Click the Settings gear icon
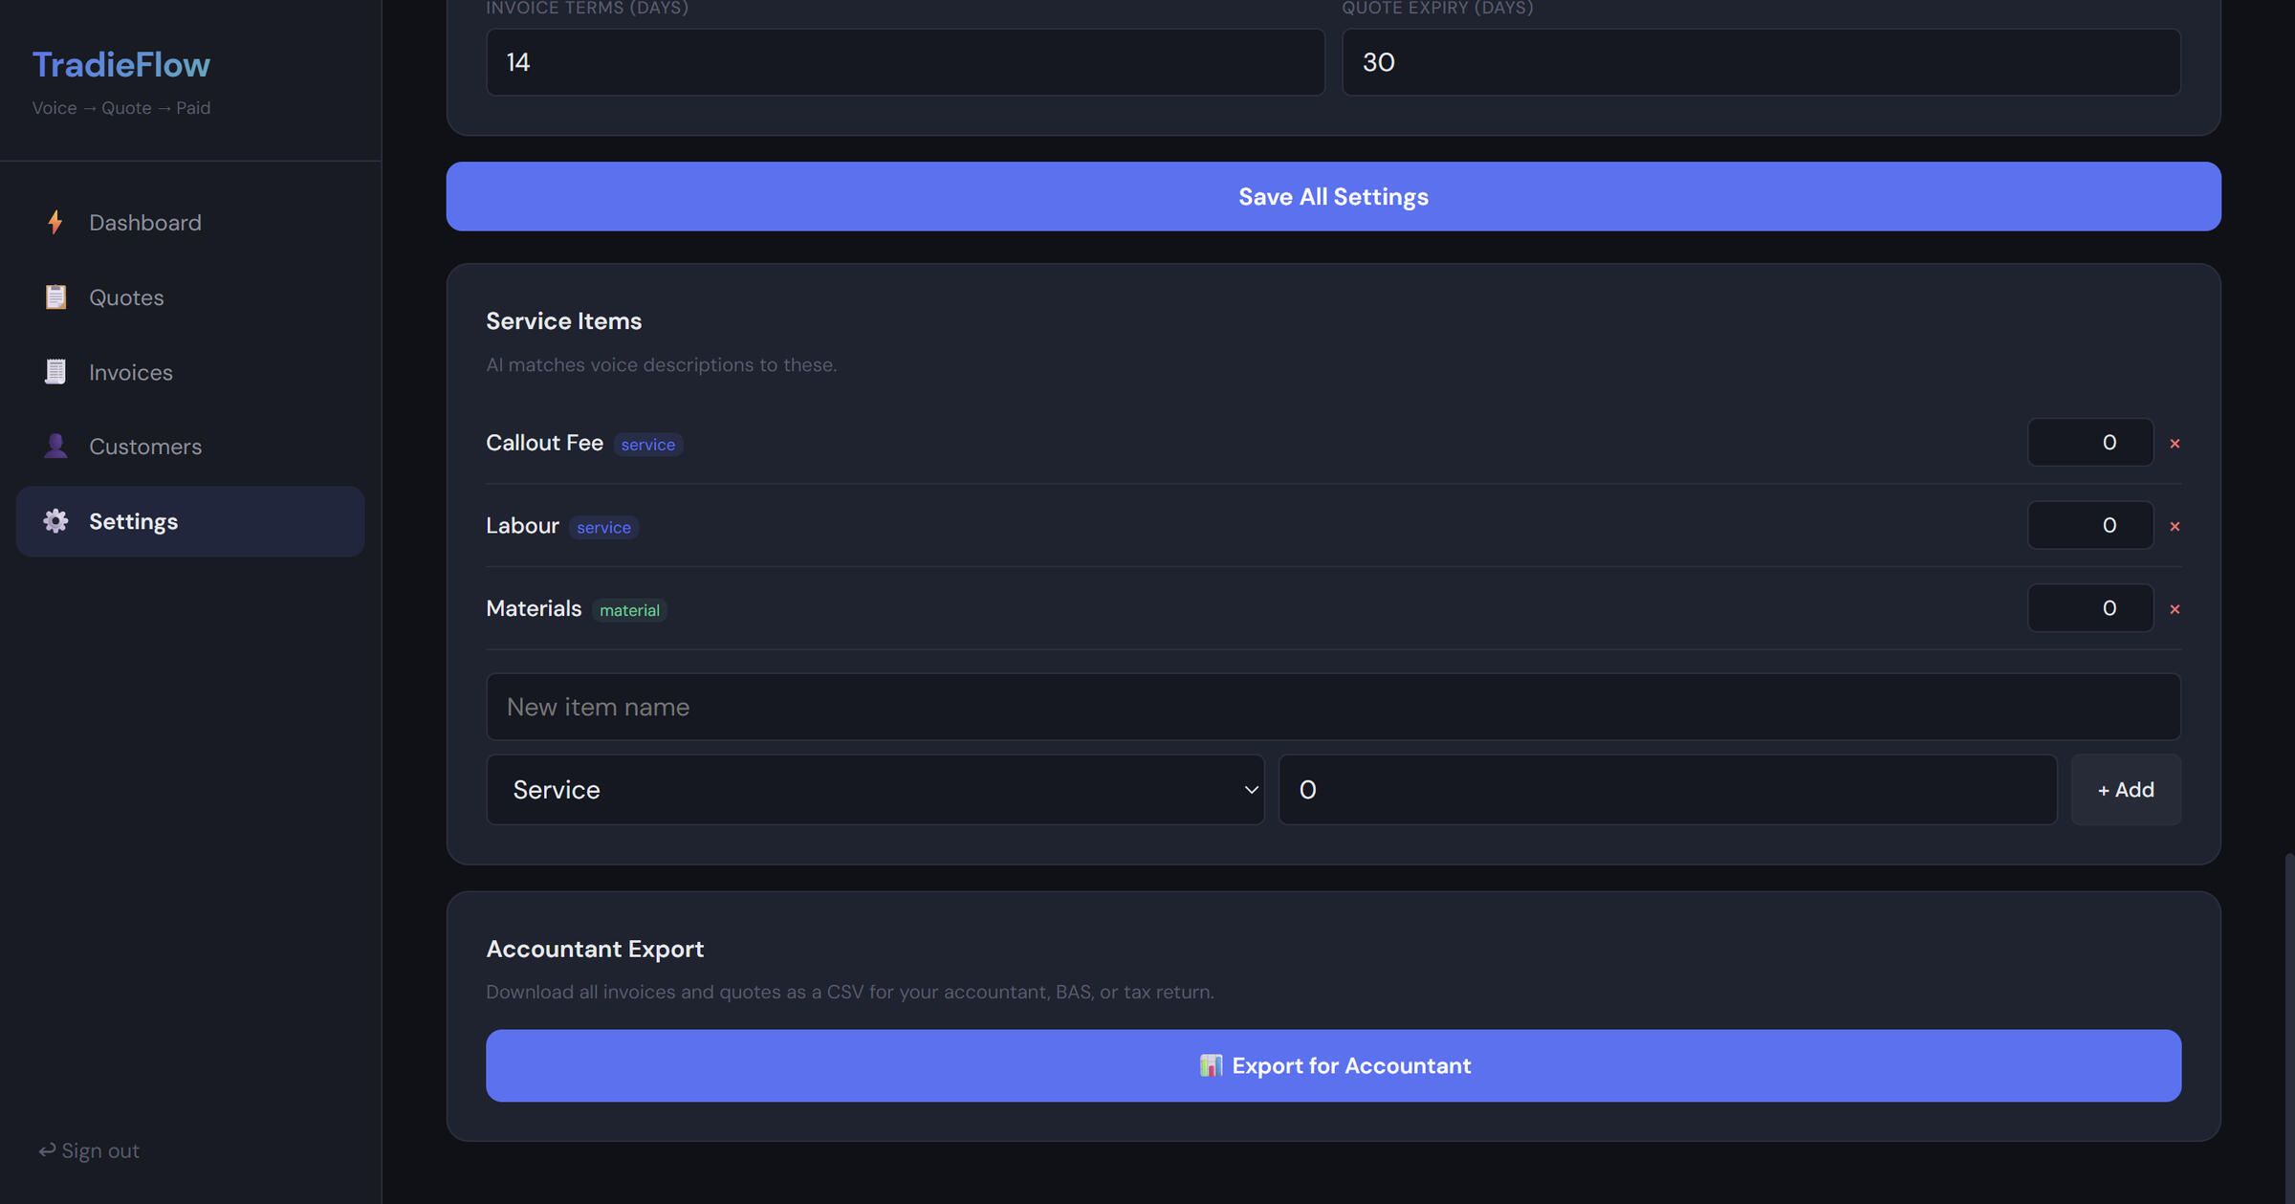Screen dimensions: 2295x1204 point(55,521)
